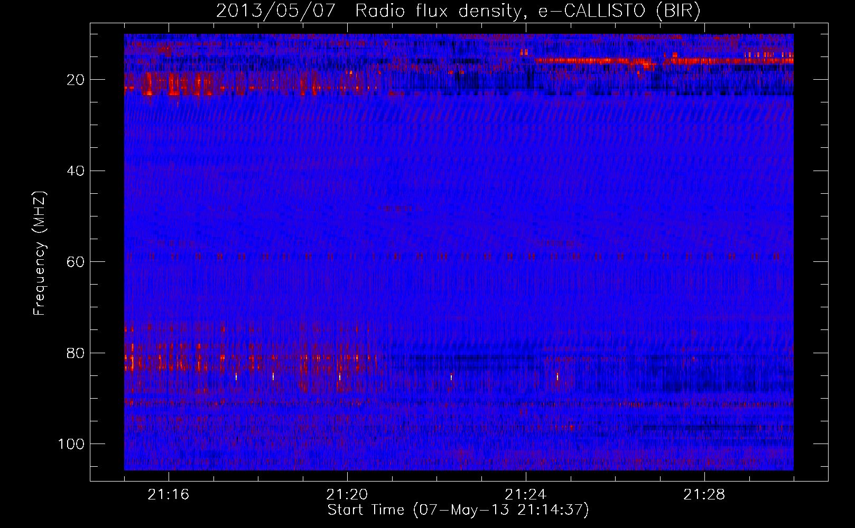855x528 pixels.
Task: Click the 21:20 time tick label
Action: (347, 495)
